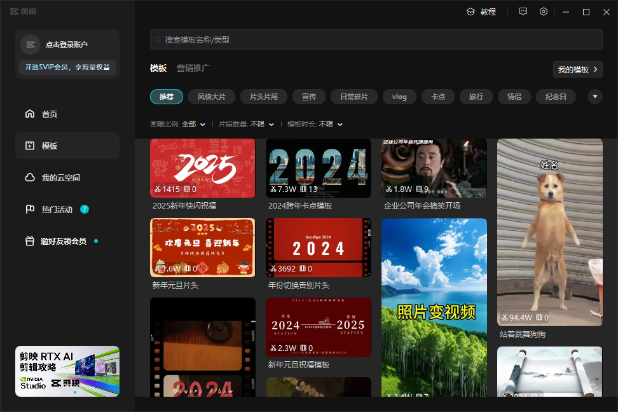
Task: Click 开通SVIP会员 banner
Action: [x=67, y=67]
